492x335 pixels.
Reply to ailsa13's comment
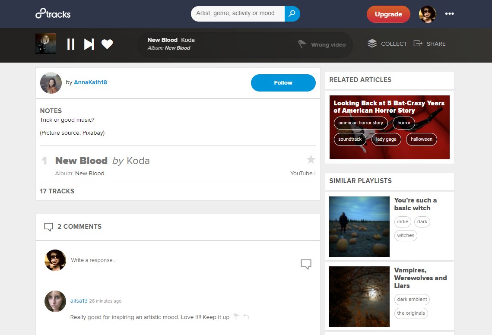pyautogui.click(x=246, y=316)
